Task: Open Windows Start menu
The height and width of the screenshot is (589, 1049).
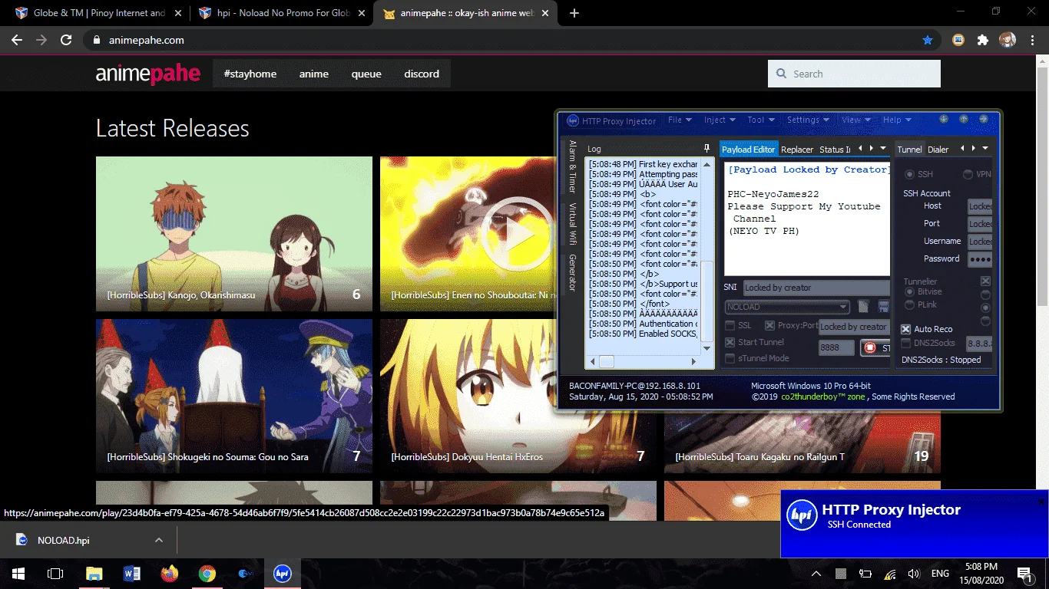Action: click(x=18, y=573)
